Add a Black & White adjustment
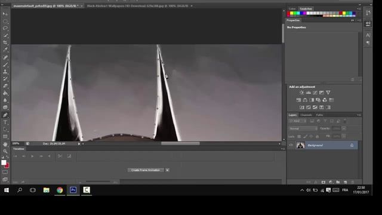382x215 pixels. (312, 100)
